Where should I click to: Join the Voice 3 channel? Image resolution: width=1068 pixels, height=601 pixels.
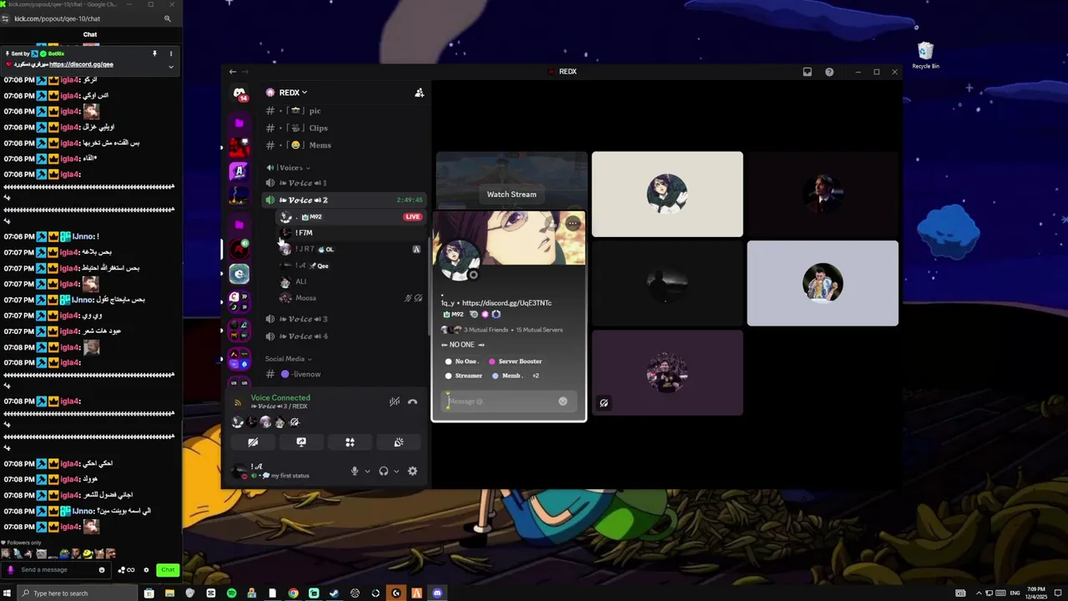tap(345, 319)
